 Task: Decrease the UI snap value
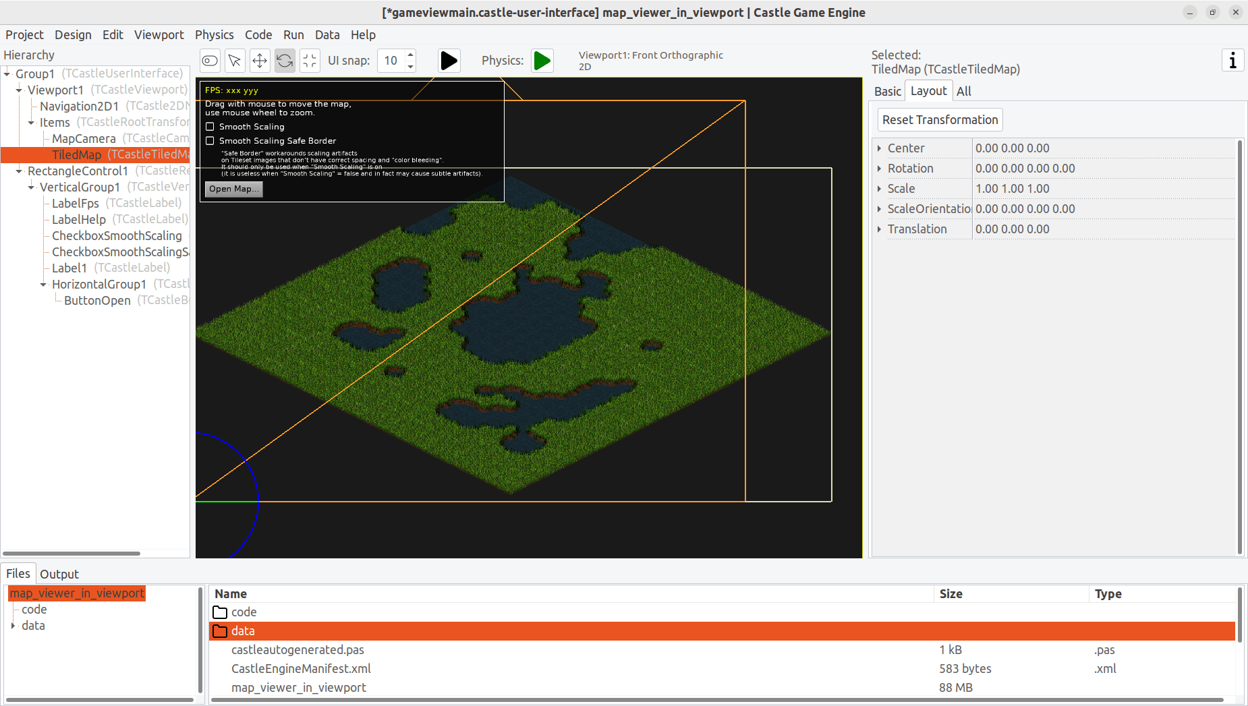[410, 66]
